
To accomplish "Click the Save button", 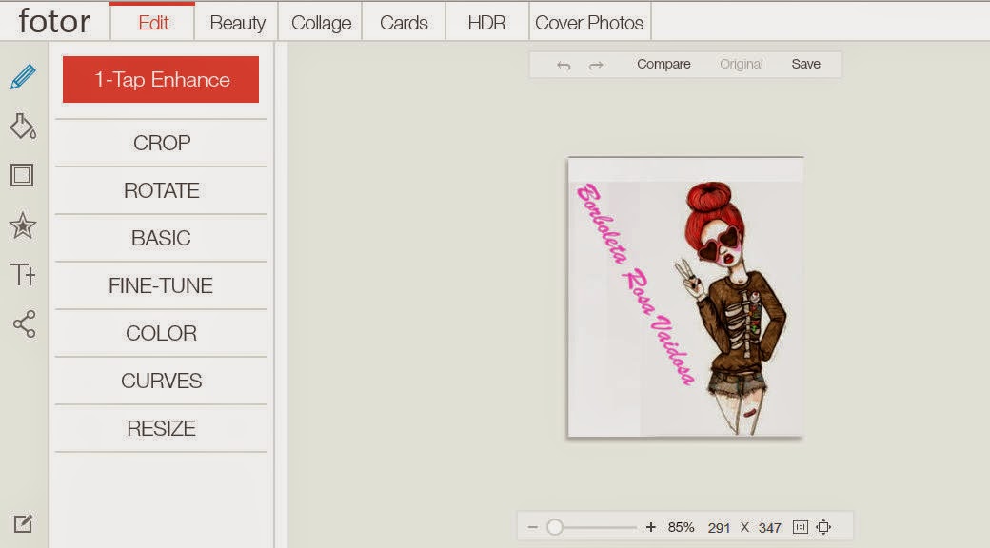I will click(805, 65).
